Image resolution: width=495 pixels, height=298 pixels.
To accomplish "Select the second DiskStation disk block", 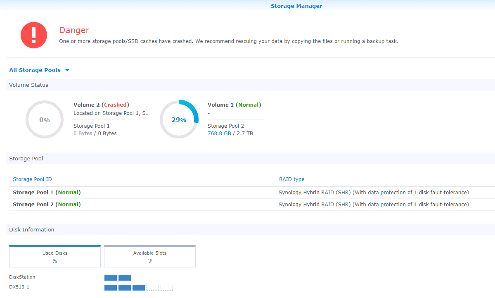I will (125, 278).
